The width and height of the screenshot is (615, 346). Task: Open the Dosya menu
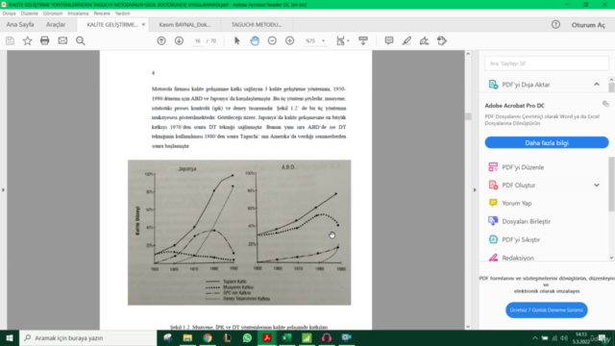[x=9, y=13]
